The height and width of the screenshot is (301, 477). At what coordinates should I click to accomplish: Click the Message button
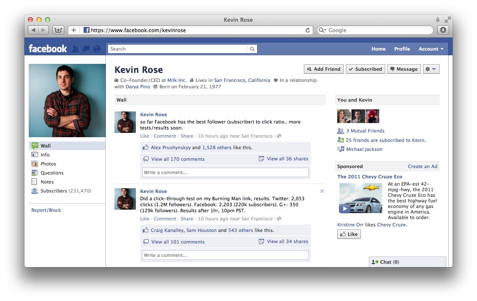pyautogui.click(x=404, y=69)
